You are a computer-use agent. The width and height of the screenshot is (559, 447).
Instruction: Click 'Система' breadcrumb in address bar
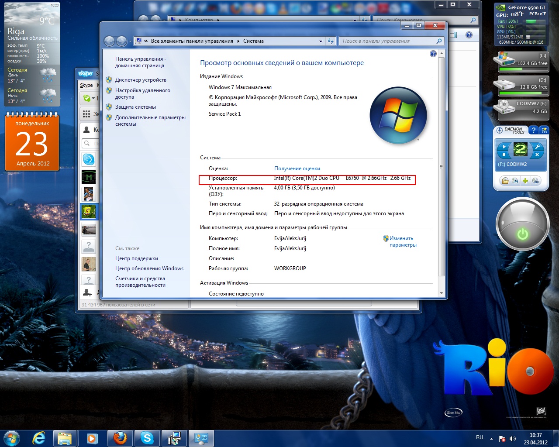[x=253, y=41]
